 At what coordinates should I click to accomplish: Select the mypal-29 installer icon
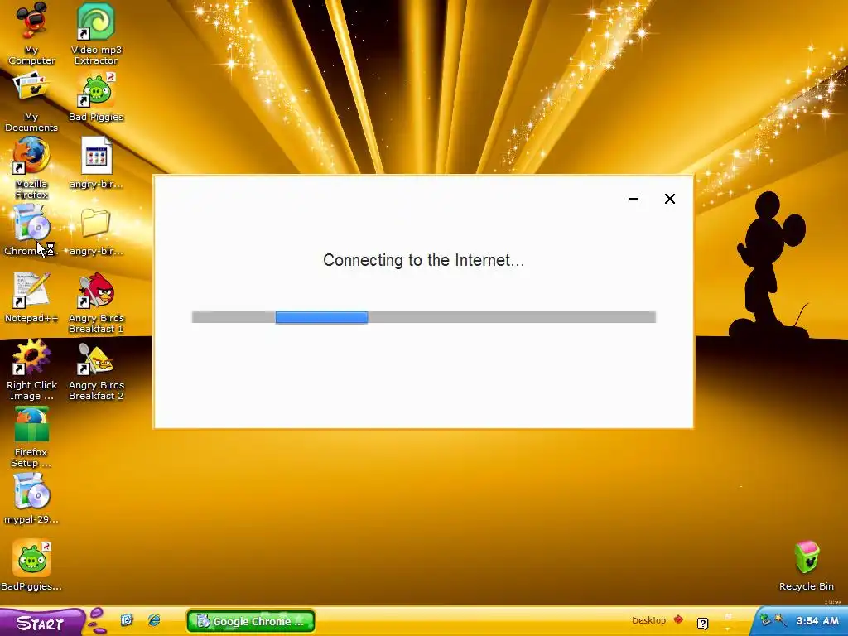31,499
